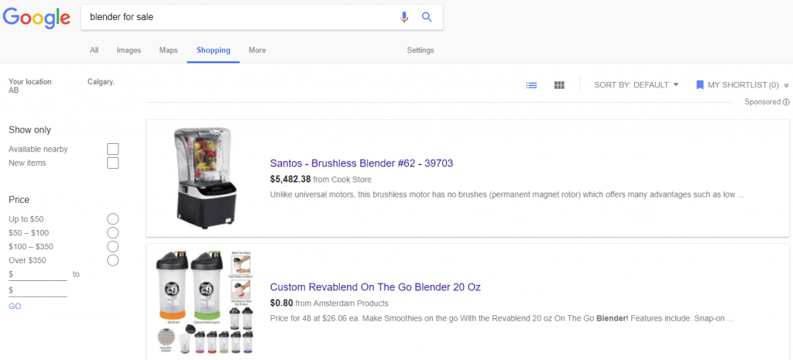Click the Santos blender product image
793x360 pixels.
[x=204, y=178]
